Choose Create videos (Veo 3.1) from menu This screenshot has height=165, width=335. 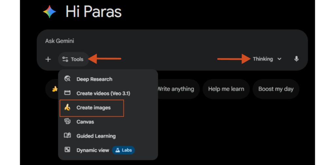(x=103, y=93)
